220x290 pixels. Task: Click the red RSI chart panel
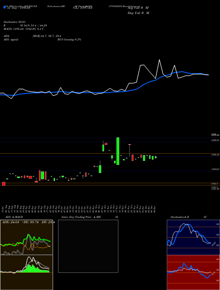pos(193,272)
